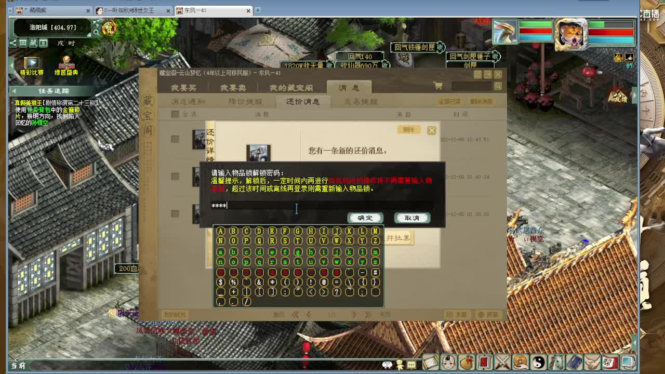Image resolution: width=665 pixels, height=374 pixels.
Task: Tap the lowercase a virtual key
Action: pos(221,252)
